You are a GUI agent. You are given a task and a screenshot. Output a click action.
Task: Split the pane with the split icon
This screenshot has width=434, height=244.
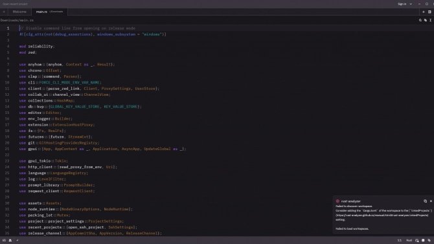429,12
